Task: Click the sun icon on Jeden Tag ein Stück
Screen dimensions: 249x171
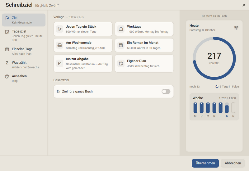Action: click(60, 29)
